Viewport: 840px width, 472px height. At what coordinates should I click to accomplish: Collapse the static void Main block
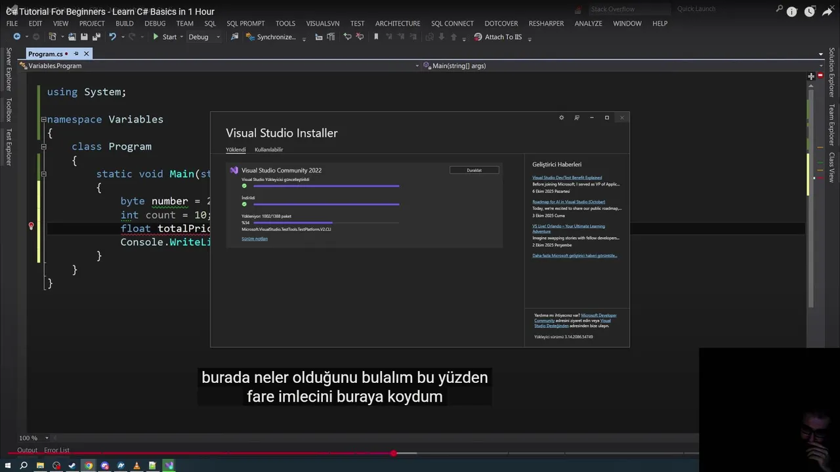pos(43,174)
